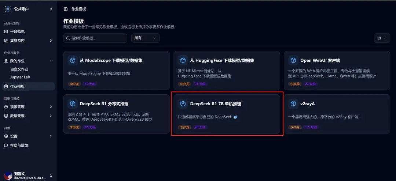Open the DeepSeek R1 7B 单机推理 template

point(227,114)
